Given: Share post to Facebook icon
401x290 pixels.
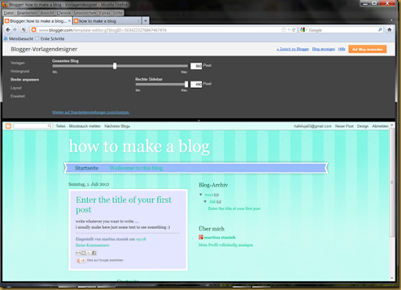Looking at the screenshot, I should click(x=94, y=253).
